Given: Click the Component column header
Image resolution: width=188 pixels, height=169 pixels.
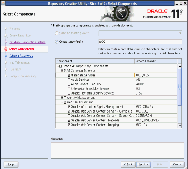Looking at the screenshot, I should click(x=95, y=61).
